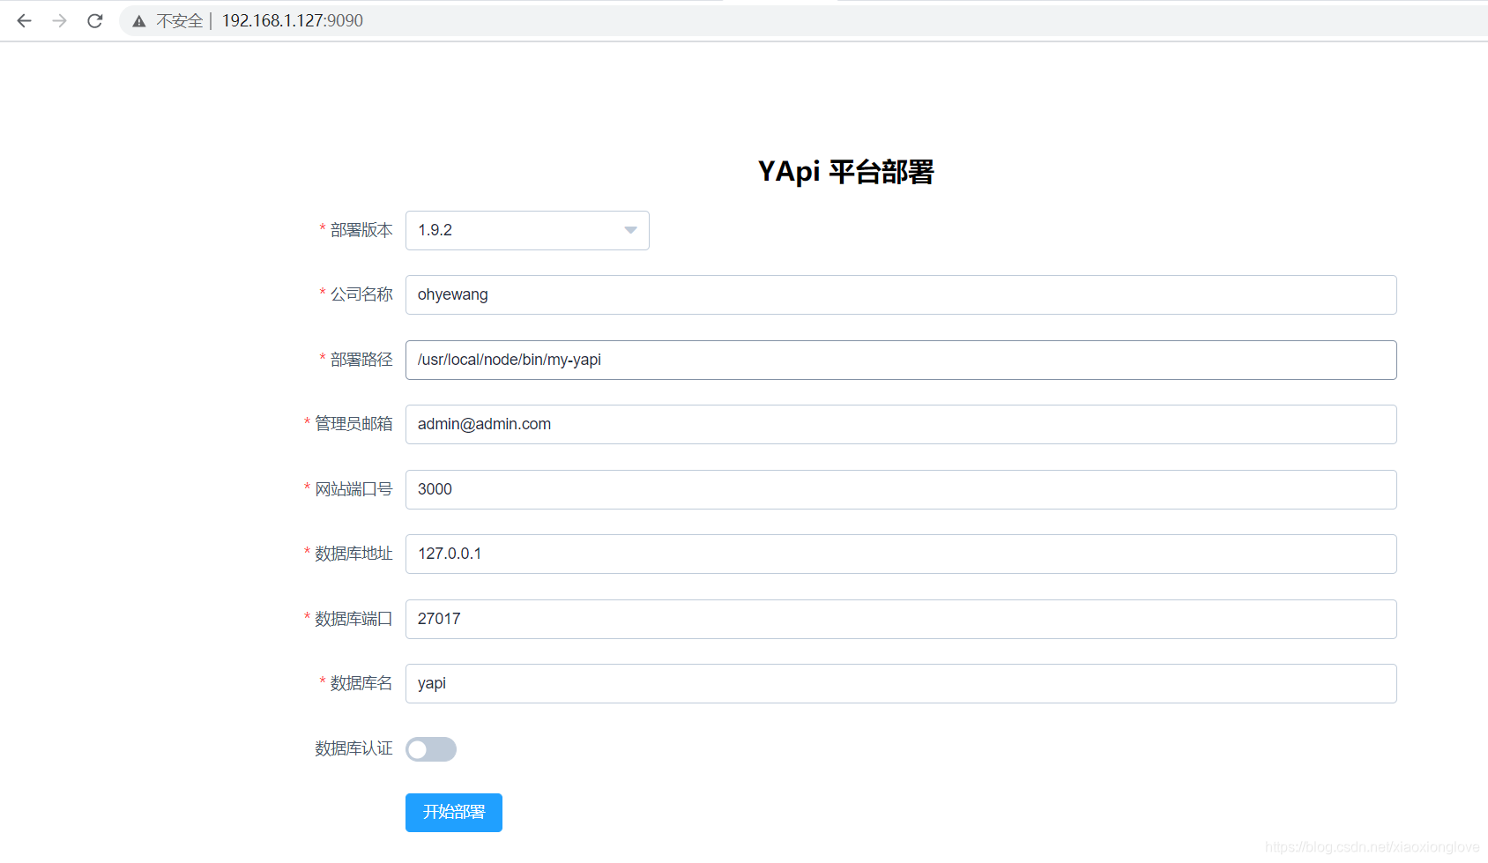This screenshot has width=1488, height=863.
Task: Click the 管理员邮箱 label
Action: (353, 424)
